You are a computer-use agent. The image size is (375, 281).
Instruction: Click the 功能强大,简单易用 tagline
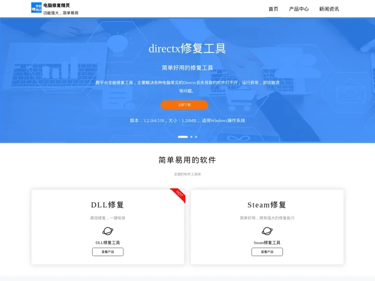(x=61, y=13)
